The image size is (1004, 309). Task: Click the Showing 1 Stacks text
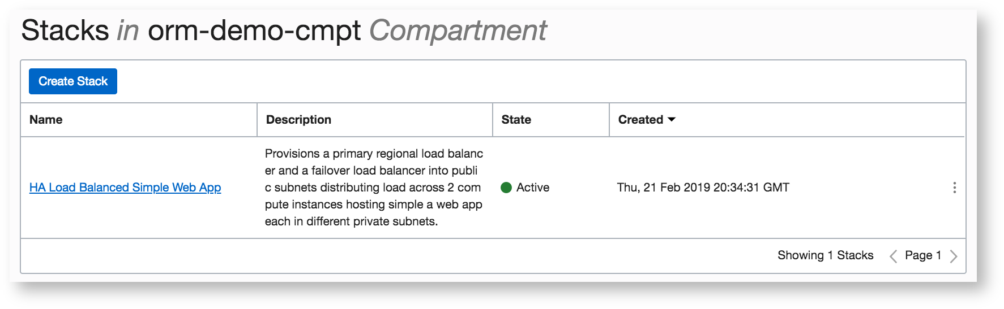(x=825, y=255)
